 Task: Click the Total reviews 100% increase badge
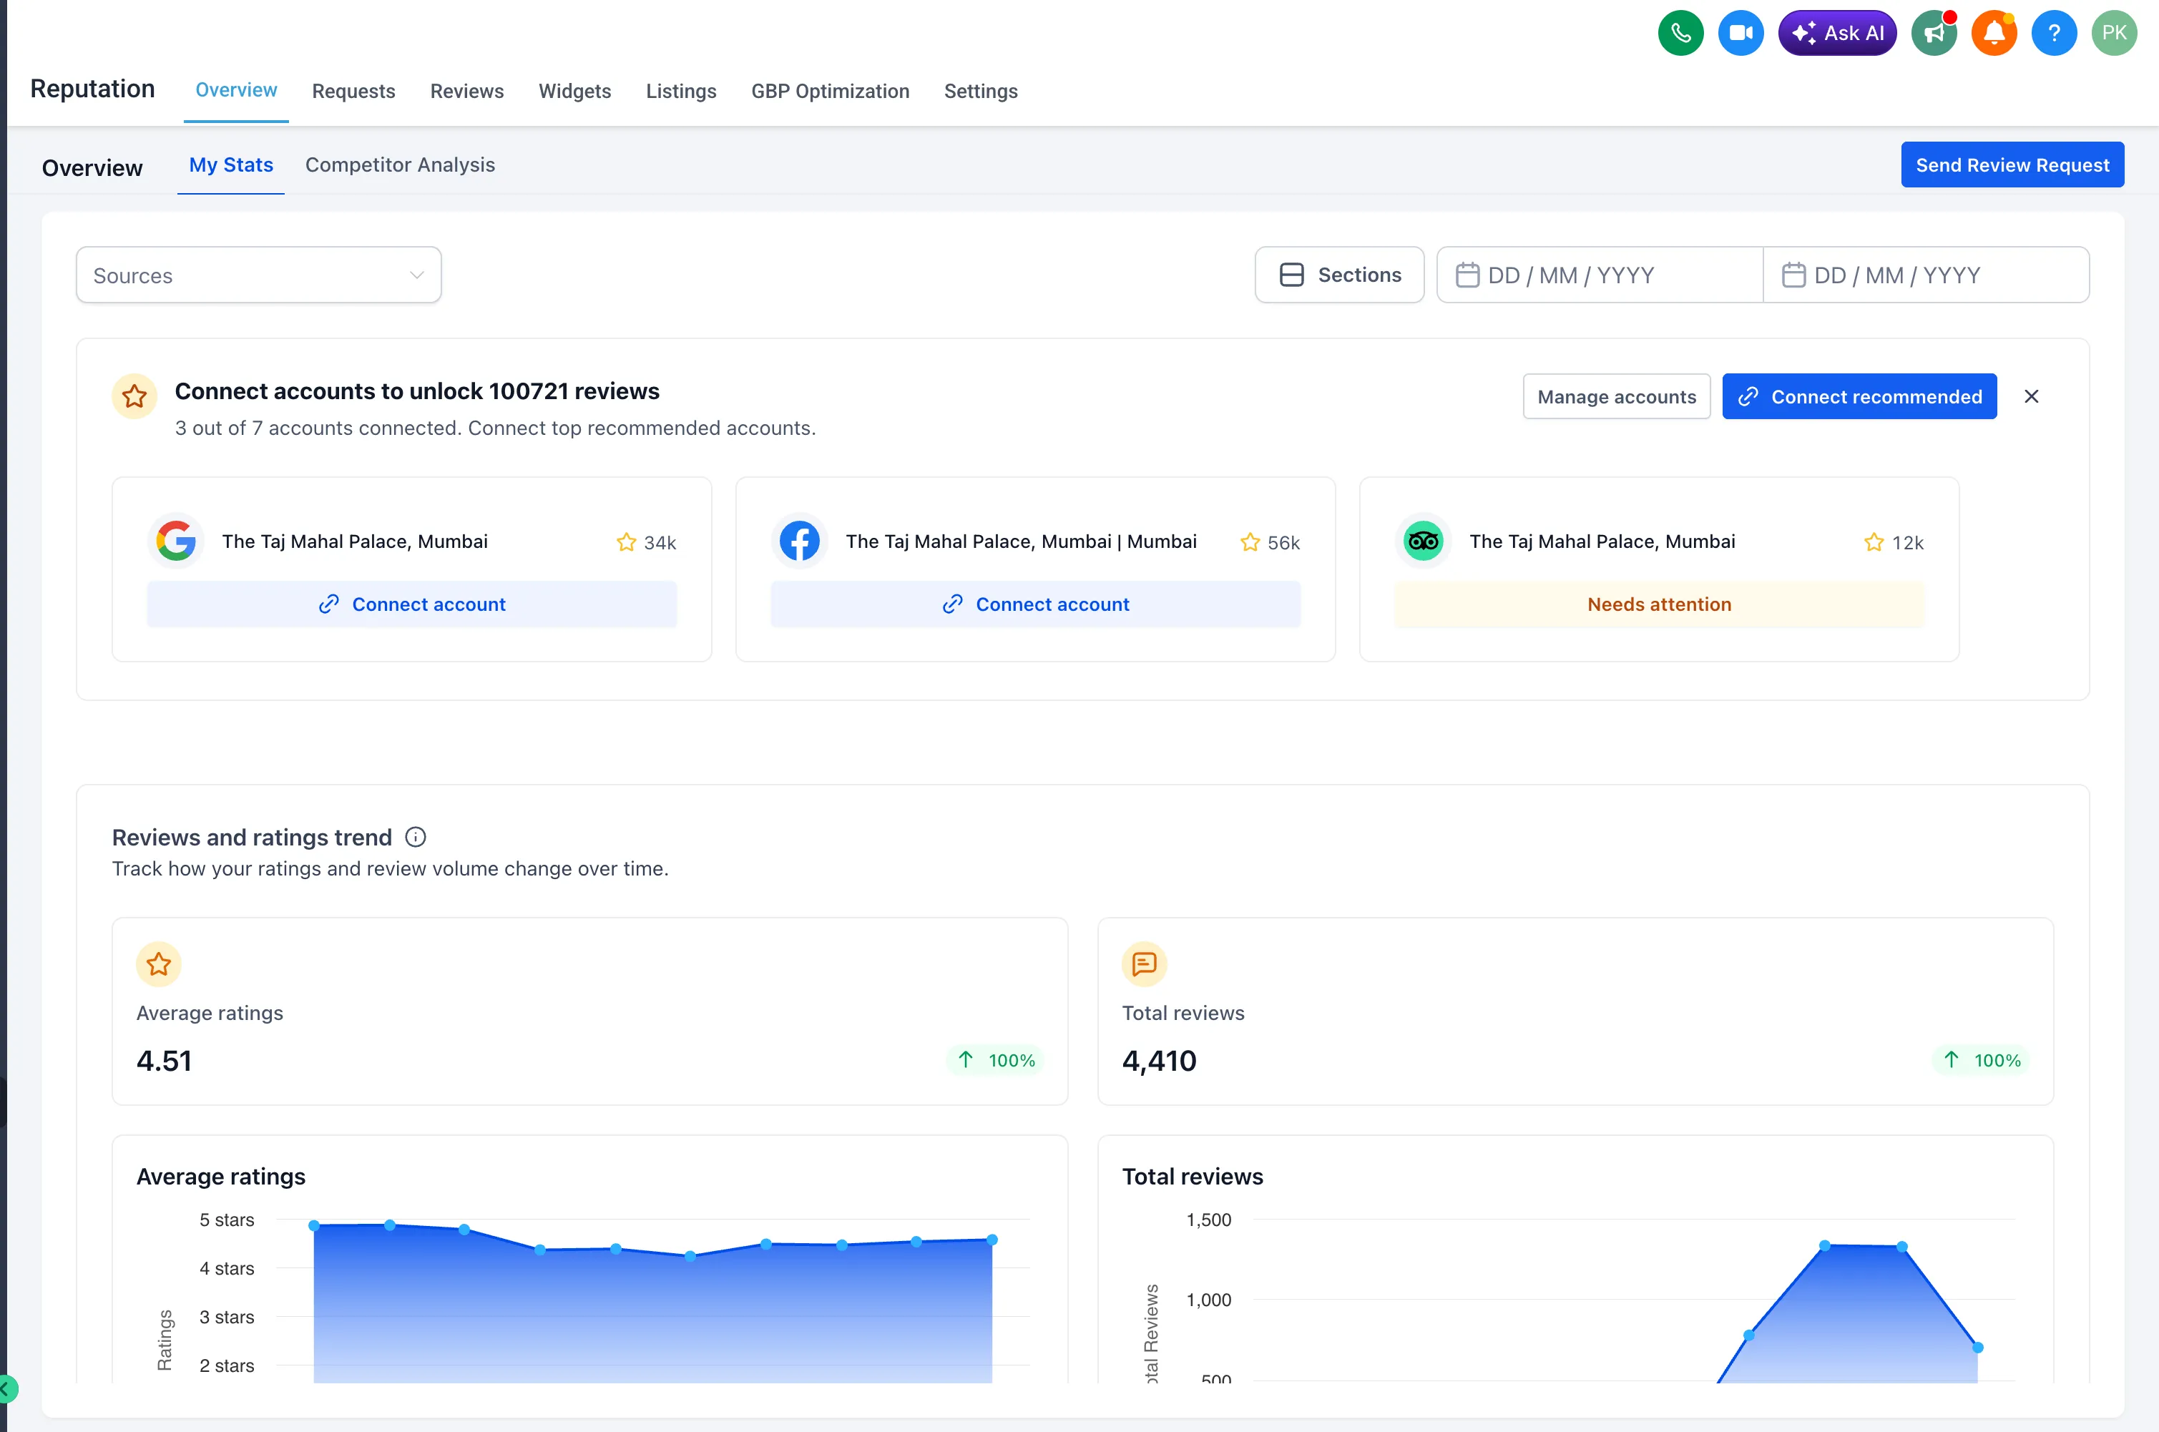click(x=1980, y=1060)
